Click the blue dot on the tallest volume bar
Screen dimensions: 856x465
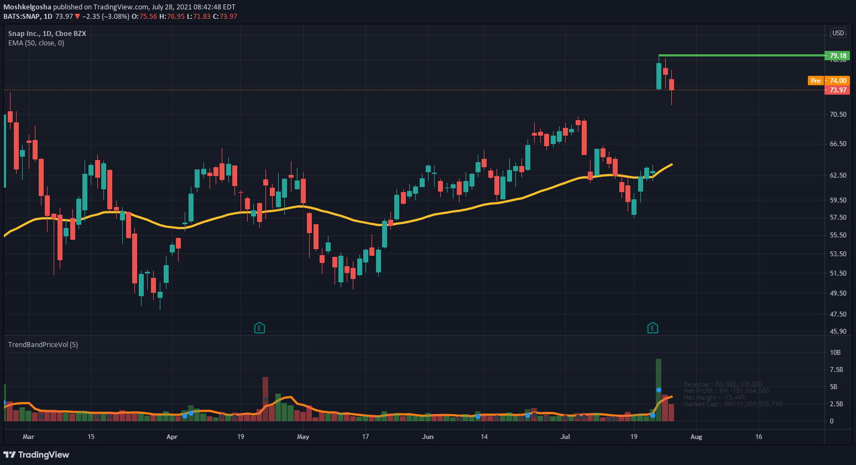pos(659,390)
